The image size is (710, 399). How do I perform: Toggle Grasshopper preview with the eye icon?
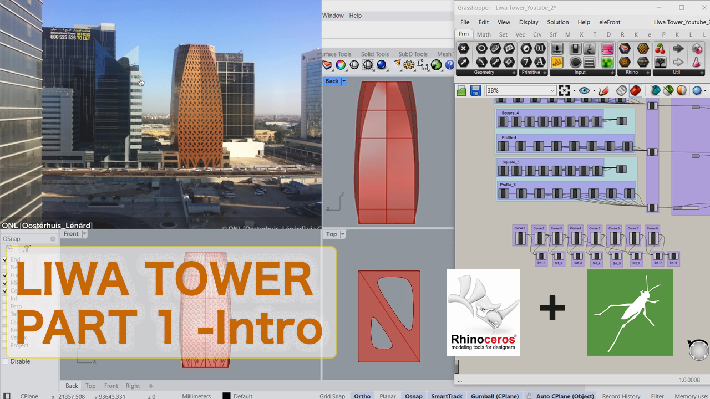[x=584, y=90]
